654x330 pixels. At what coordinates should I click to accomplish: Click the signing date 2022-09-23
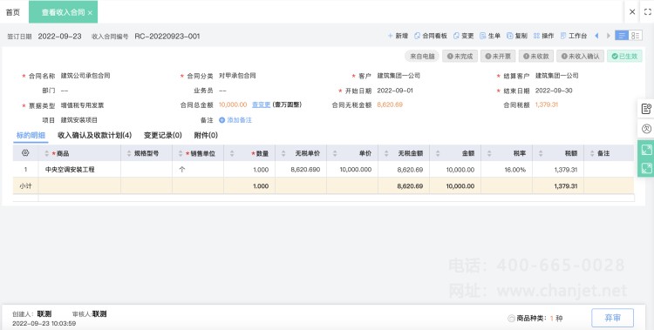coord(59,37)
